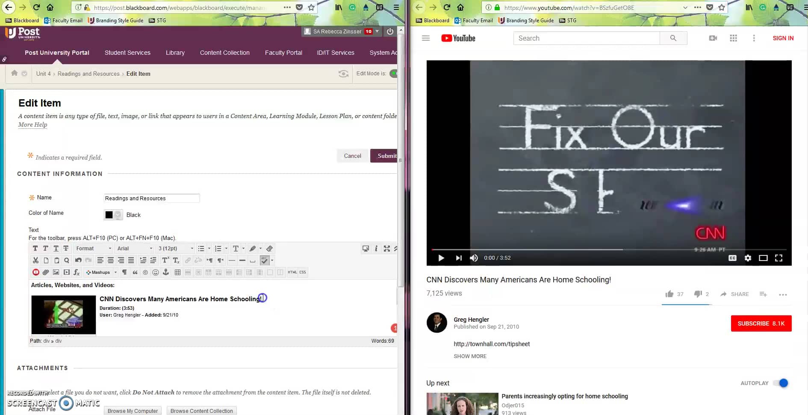Apply subscript formatting
Screen dimensions: 808x415
176,260
